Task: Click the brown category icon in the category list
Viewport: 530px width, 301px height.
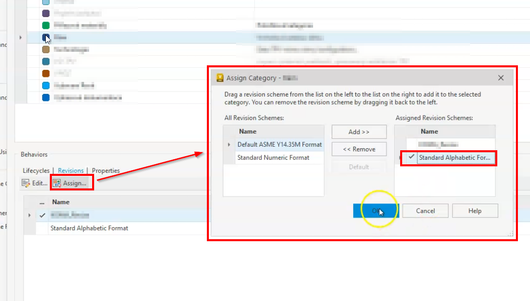Action: (45, 49)
